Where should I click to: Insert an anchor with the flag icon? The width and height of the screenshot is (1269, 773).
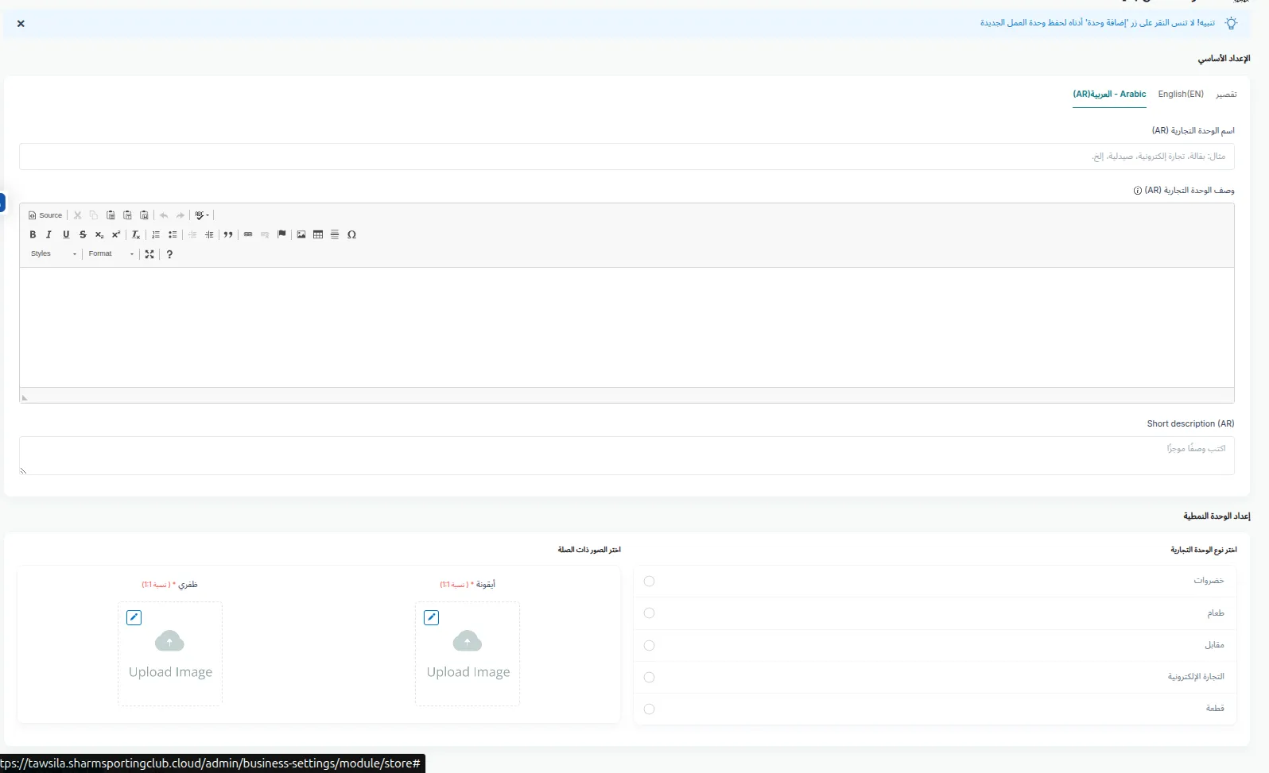pyautogui.click(x=281, y=234)
